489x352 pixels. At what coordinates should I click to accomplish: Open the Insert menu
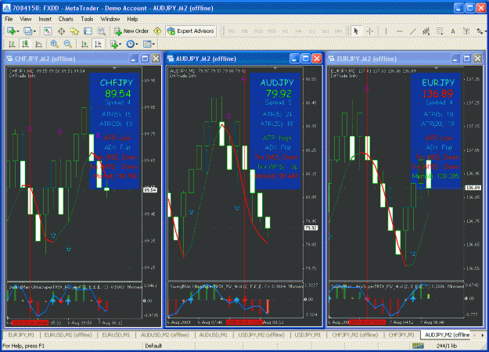[x=45, y=19]
